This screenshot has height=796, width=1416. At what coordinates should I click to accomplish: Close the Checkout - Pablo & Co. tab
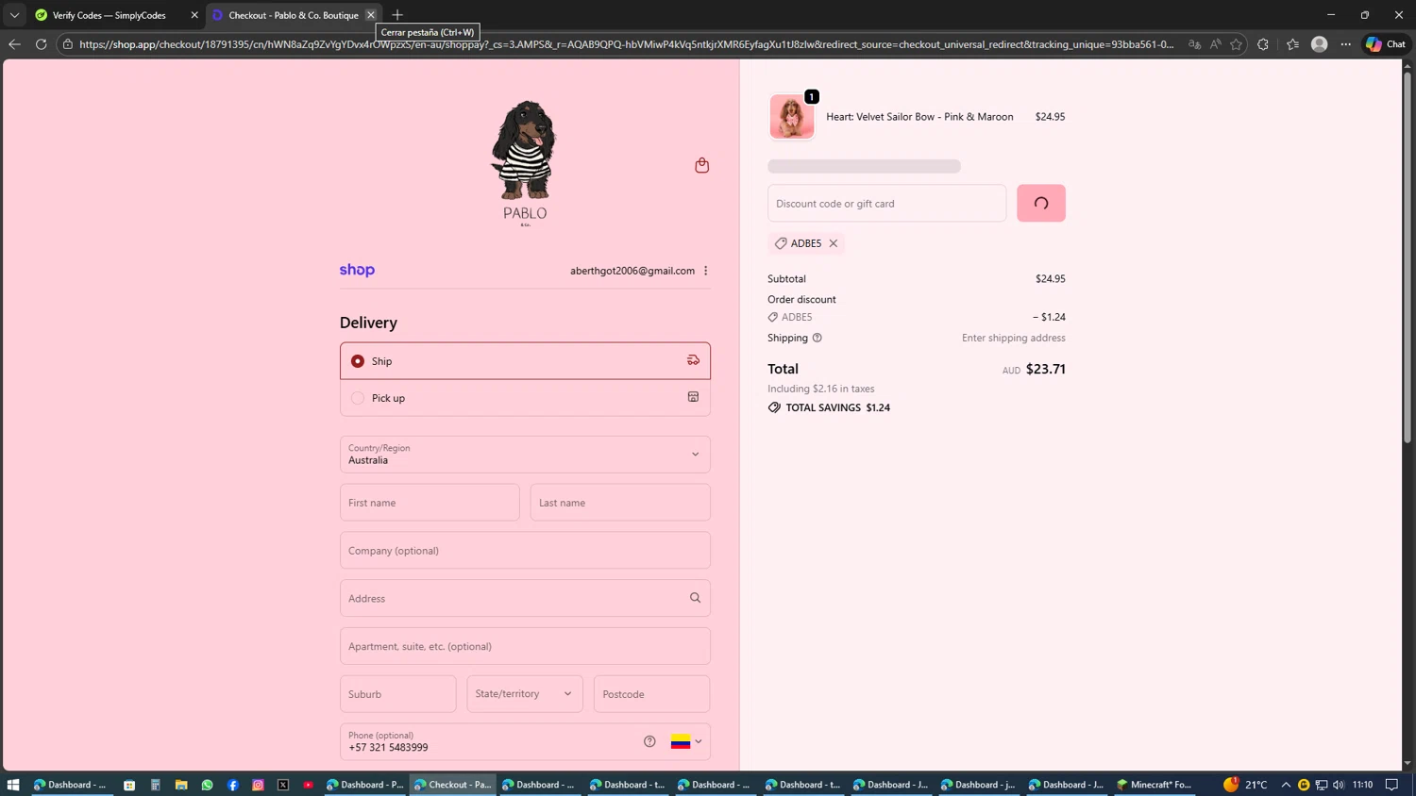371,15
